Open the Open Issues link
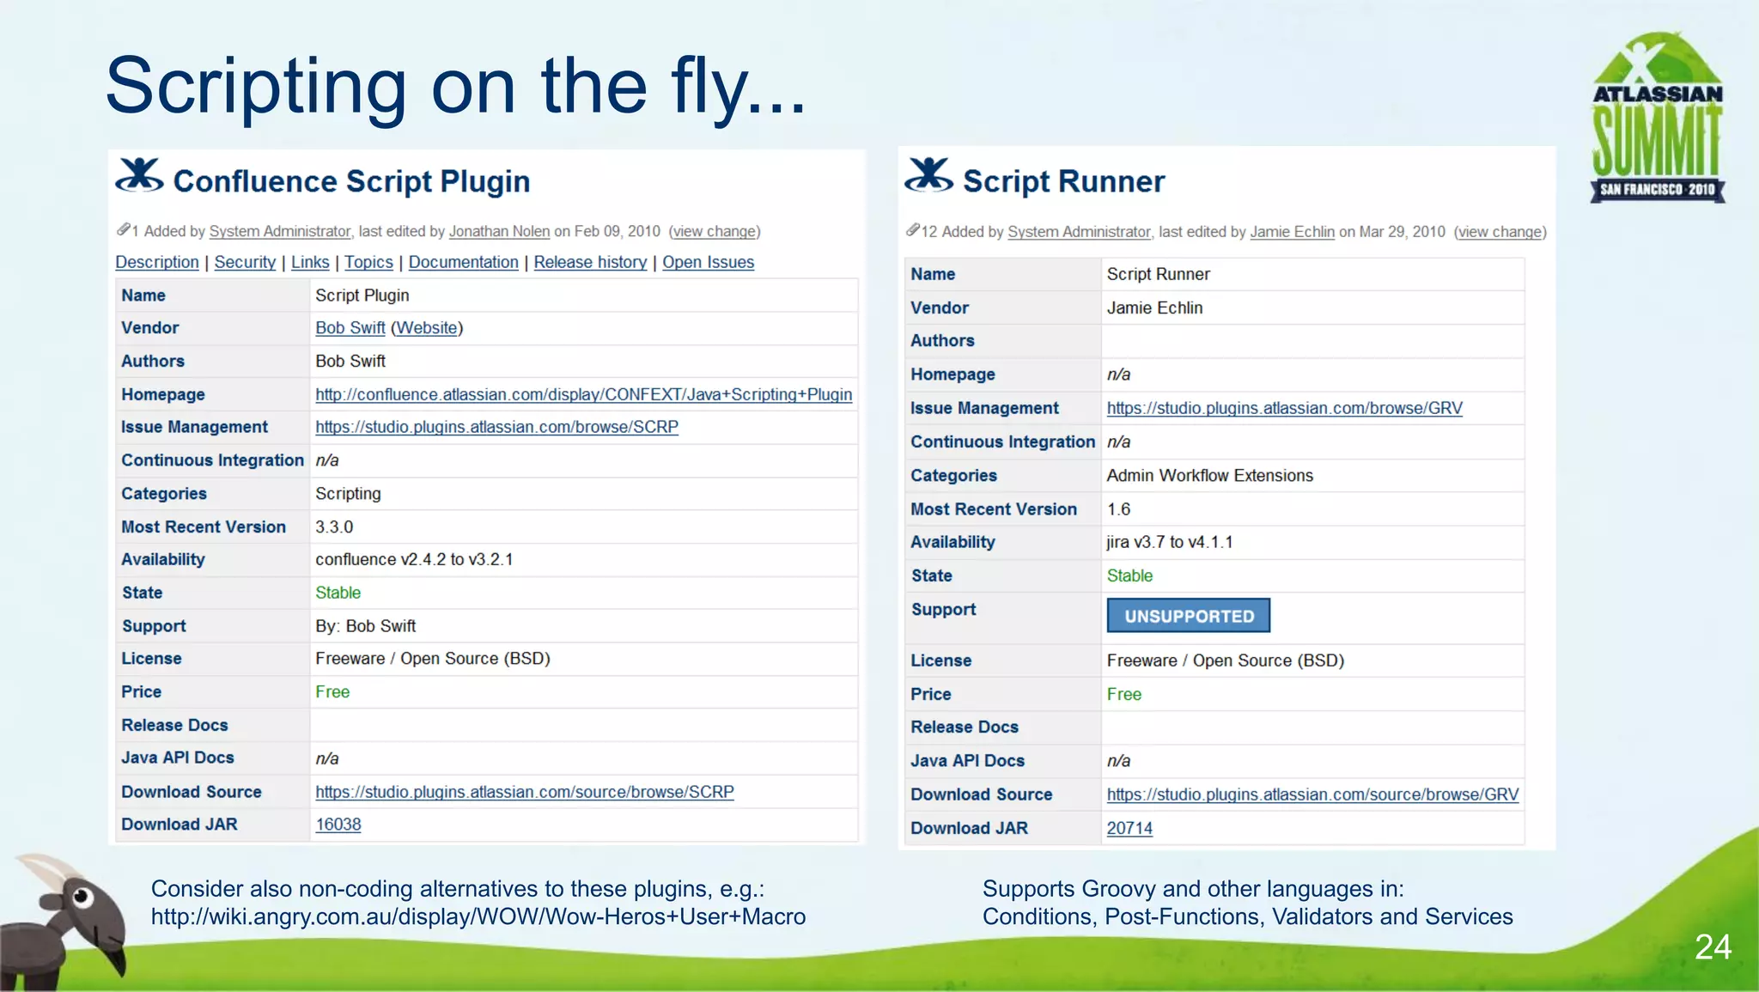The width and height of the screenshot is (1759, 992). point(708,263)
